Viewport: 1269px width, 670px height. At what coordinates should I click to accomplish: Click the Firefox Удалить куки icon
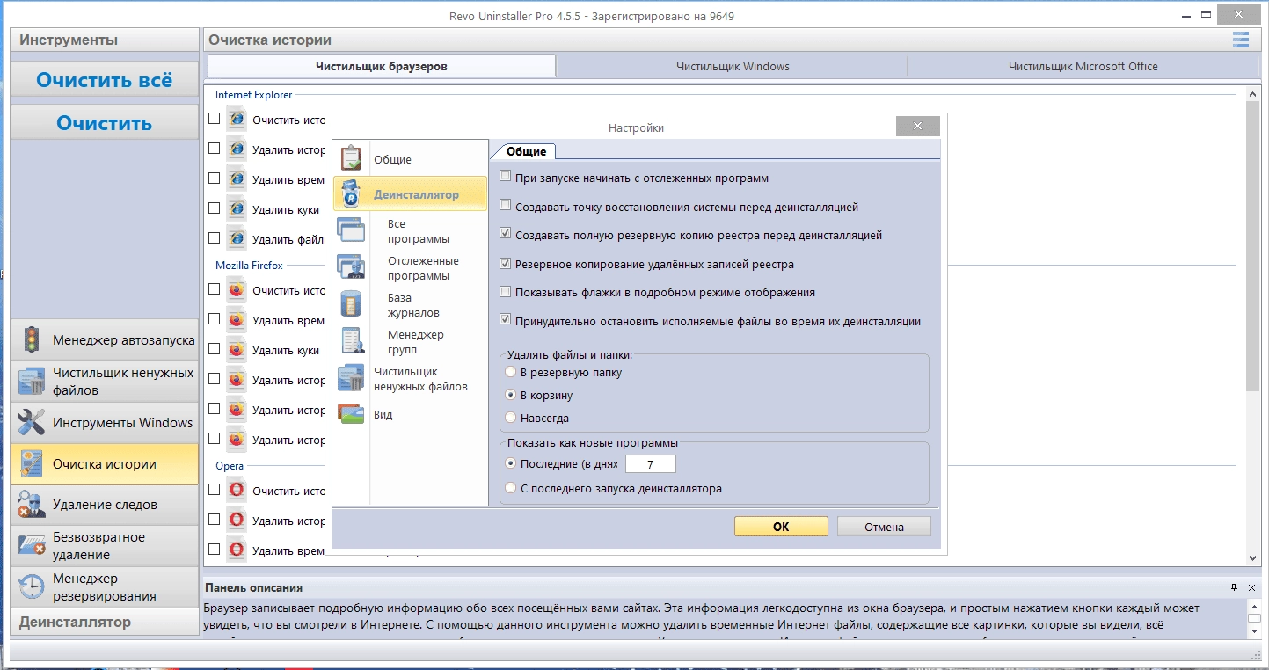pos(236,349)
